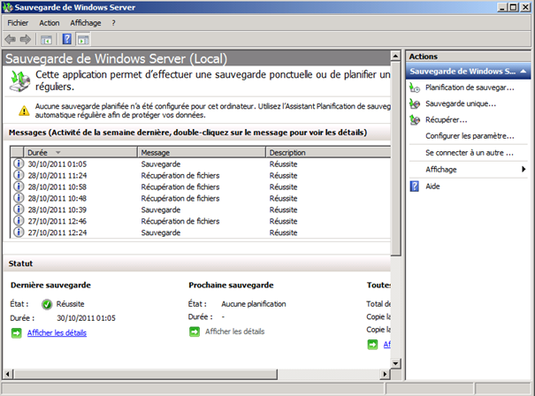The height and width of the screenshot is (396, 535).
Task: Select Réussite description on 27/10/2011 12:46
Action: 283,221
